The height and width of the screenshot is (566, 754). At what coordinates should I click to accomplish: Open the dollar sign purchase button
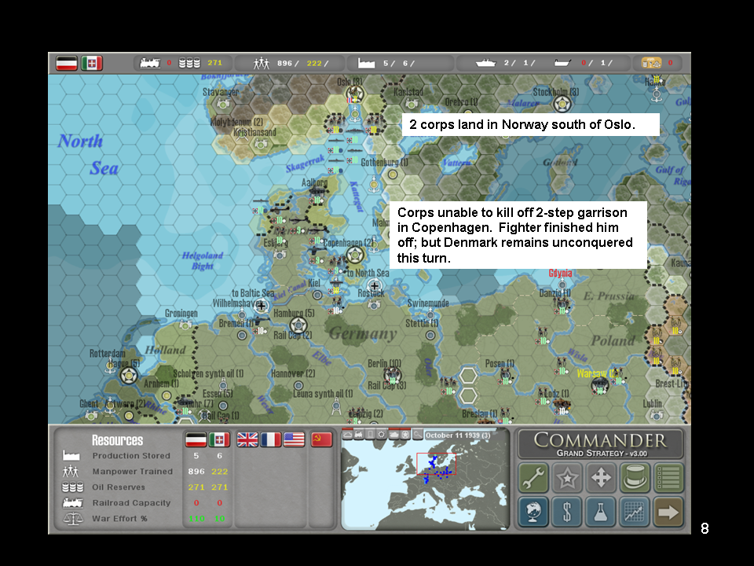point(567,512)
